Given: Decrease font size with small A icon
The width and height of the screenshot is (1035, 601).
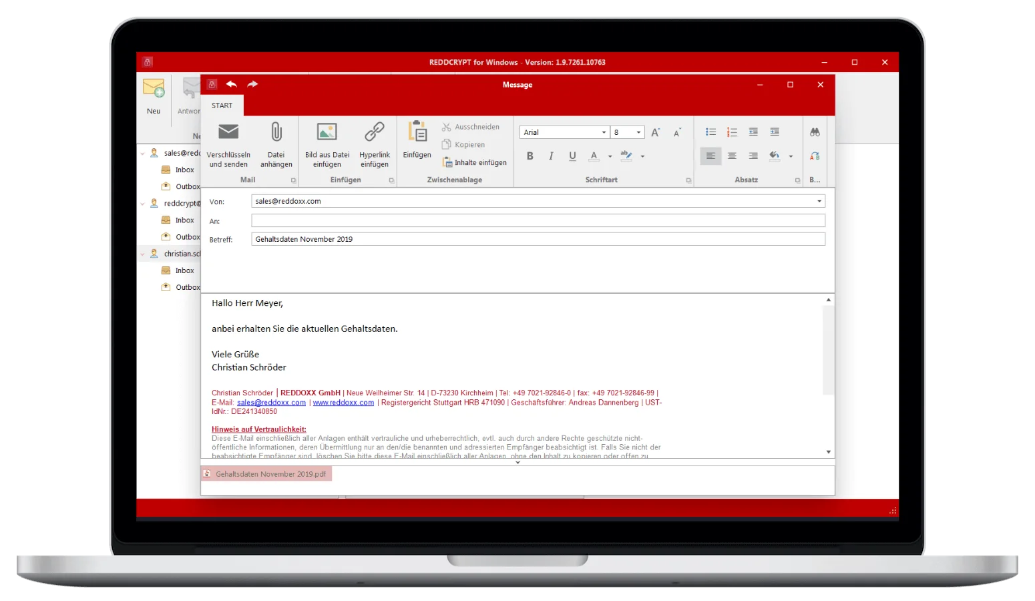Looking at the screenshot, I should click(677, 132).
